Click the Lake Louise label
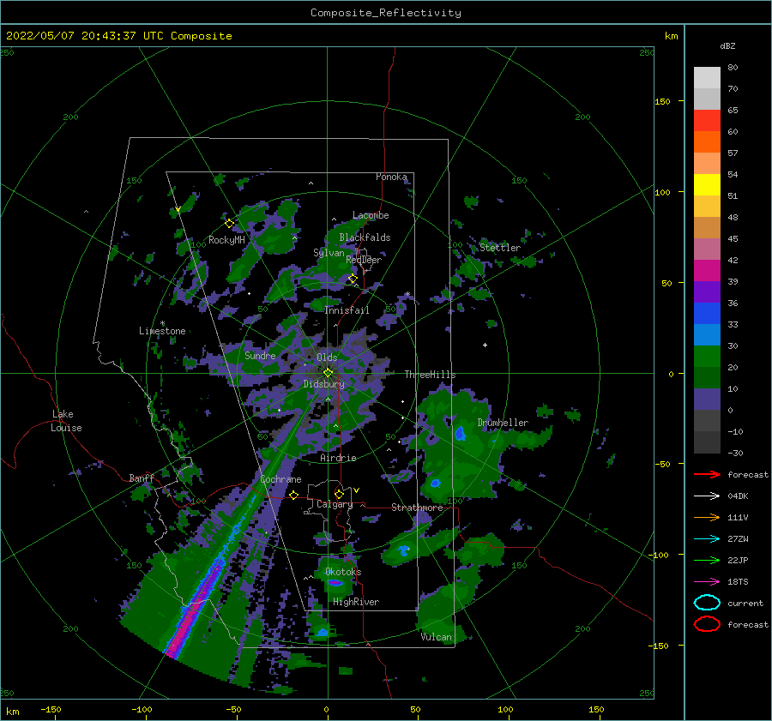Viewport: 772px width, 721px height. 66,421
